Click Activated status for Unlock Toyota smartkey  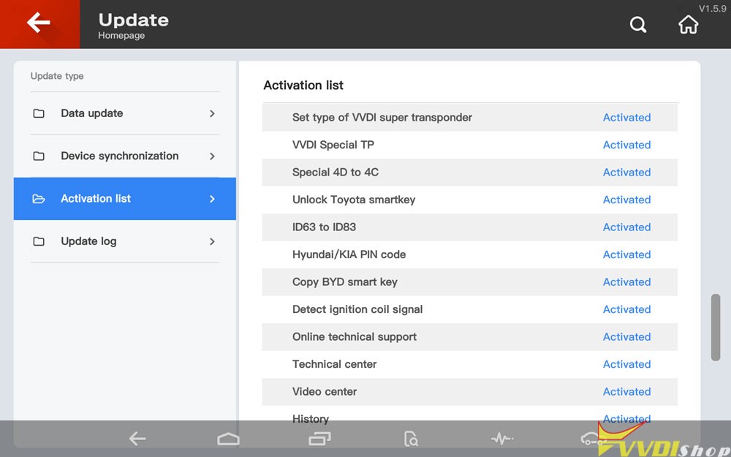(626, 200)
